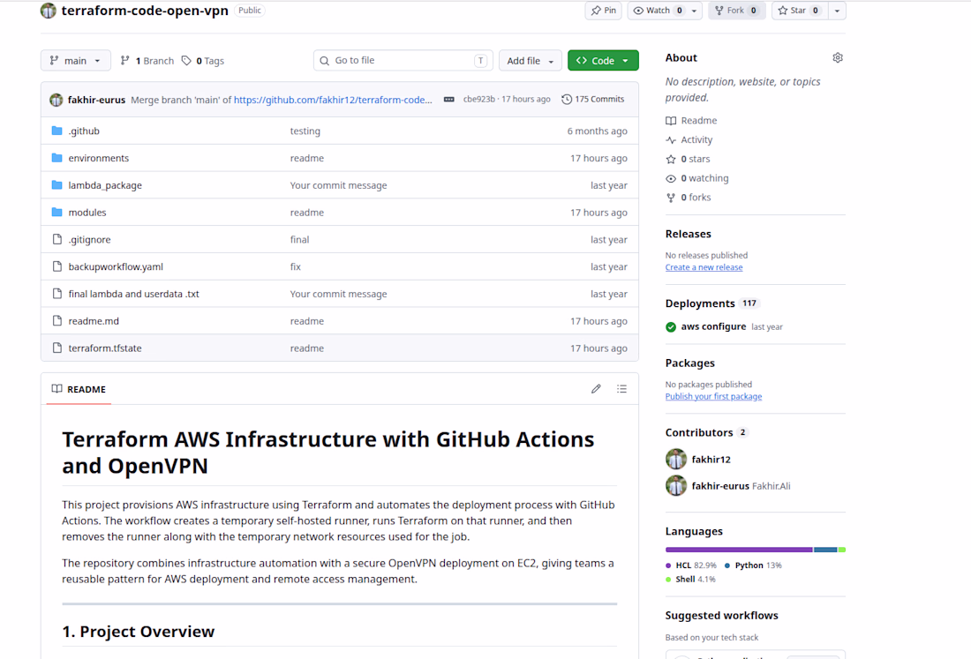Expand the Watch notifications dropdown arrow
The height and width of the screenshot is (659, 971).
(x=694, y=11)
